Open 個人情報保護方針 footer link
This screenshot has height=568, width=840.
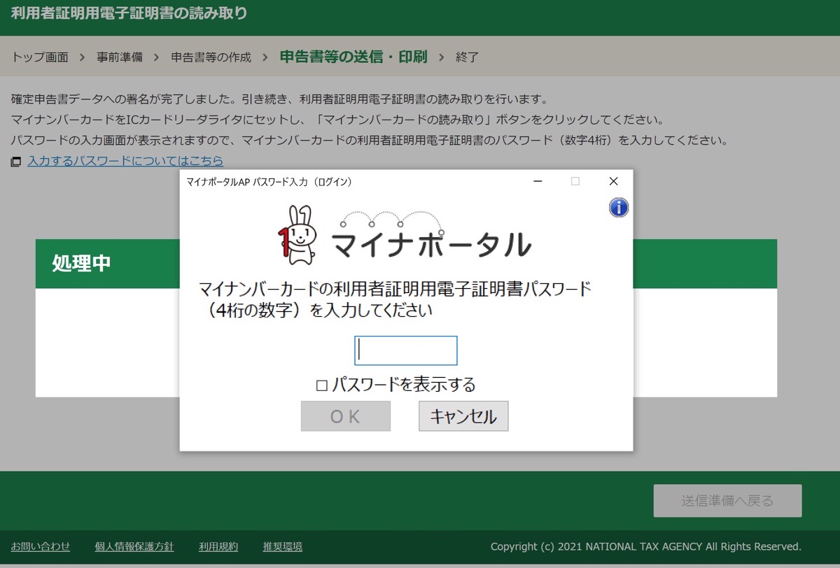(134, 546)
